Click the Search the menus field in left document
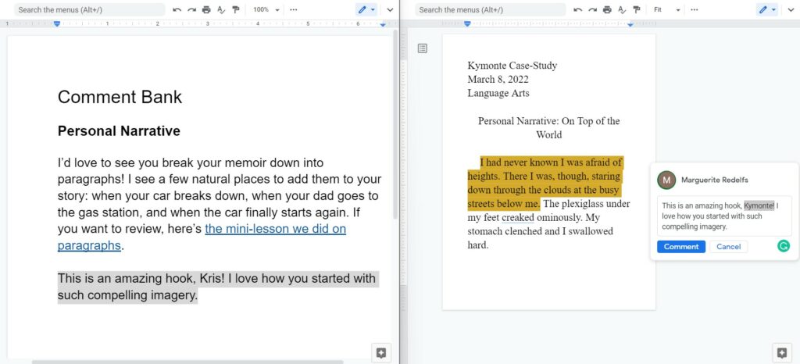The height and width of the screenshot is (364, 800). tap(90, 9)
